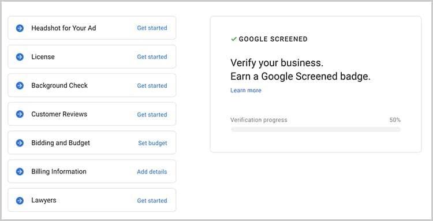Click Get started for Customer Reviews

point(152,114)
